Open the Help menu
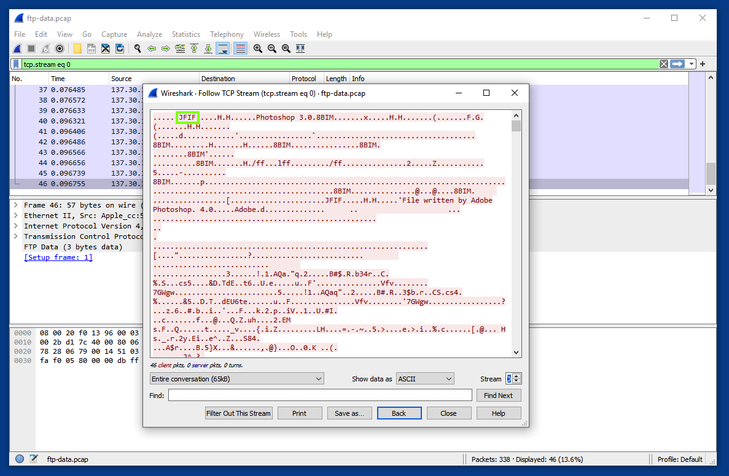Image resolution: width=729 pixels, height=476 pixels. tap(324, 34)
